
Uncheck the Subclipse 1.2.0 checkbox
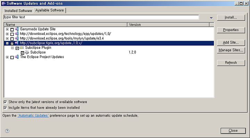point(23,53)
